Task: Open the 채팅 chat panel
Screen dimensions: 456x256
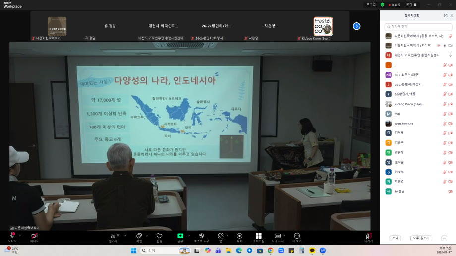Action: point(139,237)
